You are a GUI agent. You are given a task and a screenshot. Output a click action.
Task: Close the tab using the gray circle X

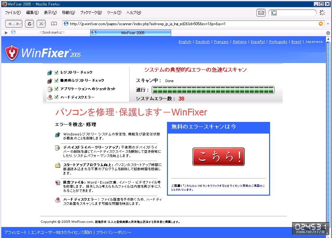pos(328,33)
